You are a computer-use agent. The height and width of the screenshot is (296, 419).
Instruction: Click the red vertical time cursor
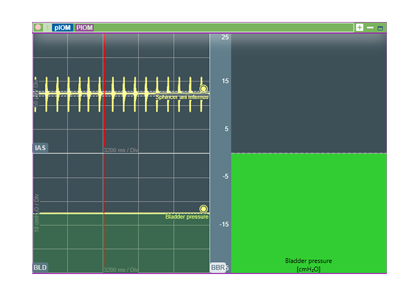coord(103,126)
